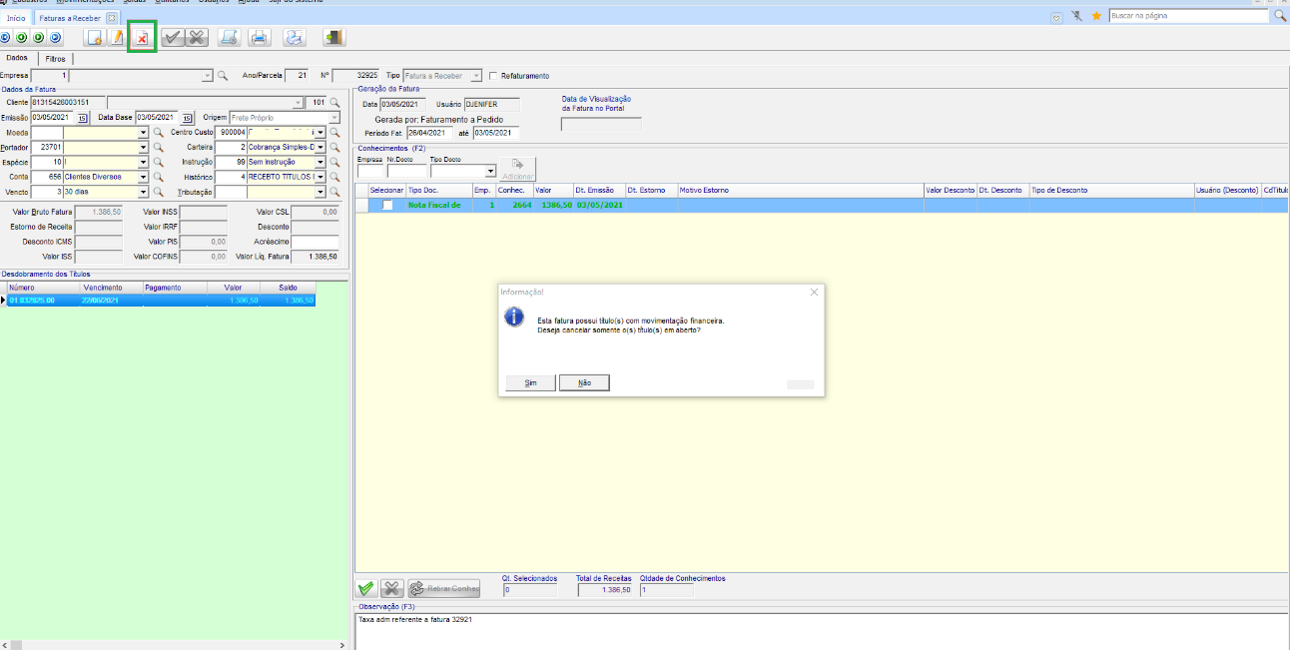Expand the Tipo Docto dropdown

490,172
